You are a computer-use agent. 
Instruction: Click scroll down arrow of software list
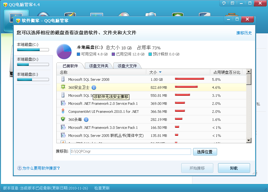249,140
